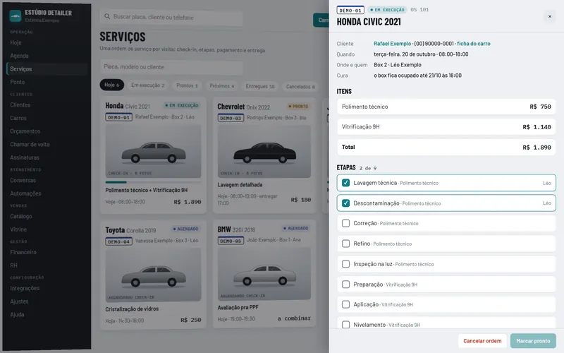Click the DEMO-01 plate badge in the panel header
Viewport: 564px width, 353px height.
350,10
